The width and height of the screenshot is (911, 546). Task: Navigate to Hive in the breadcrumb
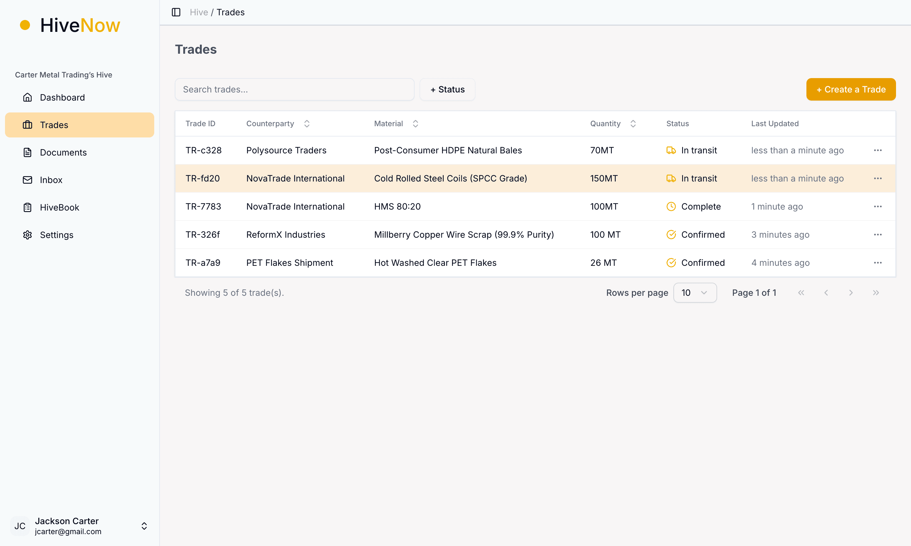tap(199, 12)
